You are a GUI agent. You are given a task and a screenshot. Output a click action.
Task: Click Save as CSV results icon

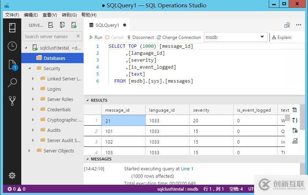[294, 110]
